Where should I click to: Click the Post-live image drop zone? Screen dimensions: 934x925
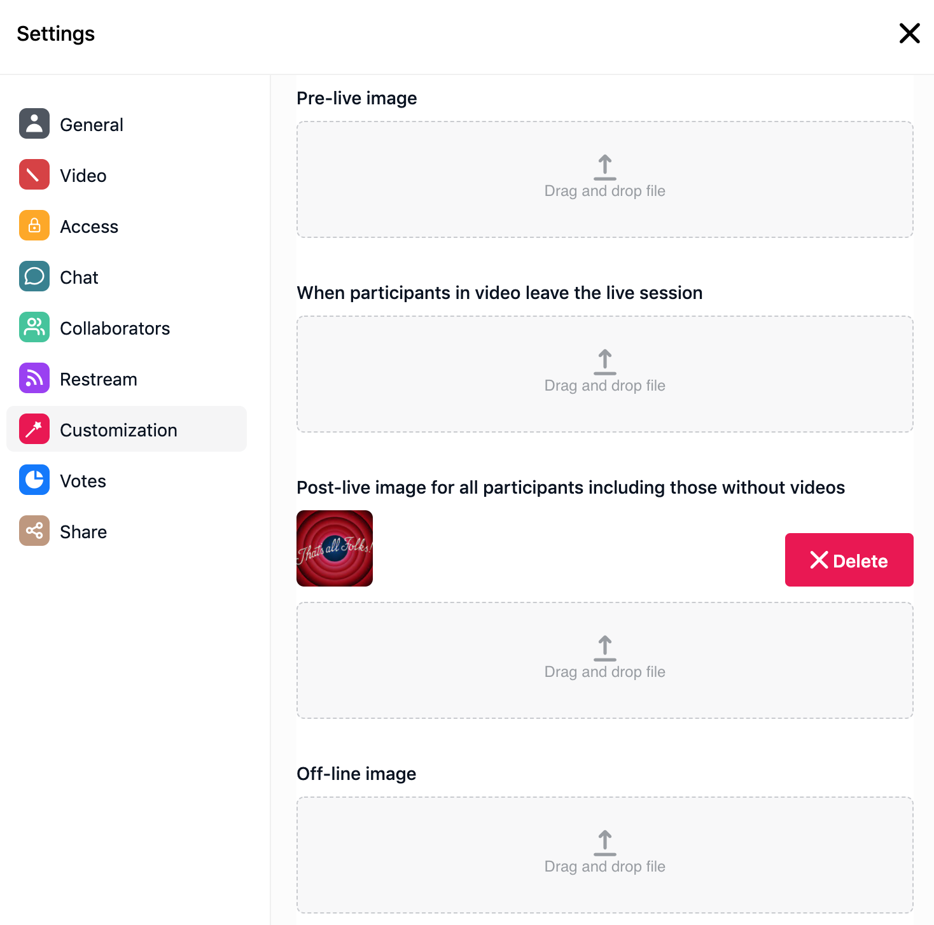coord(605,660)
